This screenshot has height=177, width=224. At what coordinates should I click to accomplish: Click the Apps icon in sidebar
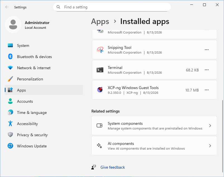coord(10,90)
